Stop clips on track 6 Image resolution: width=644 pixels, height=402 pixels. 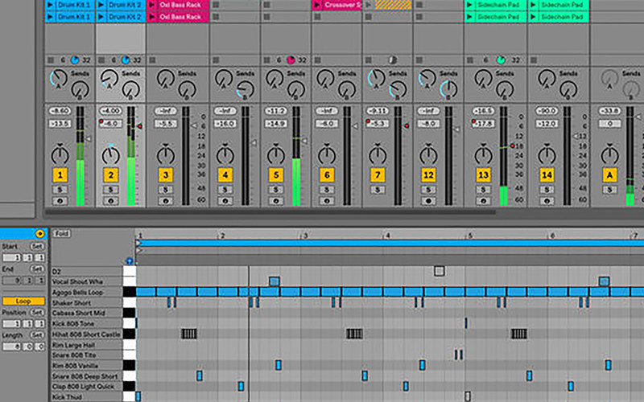(317, 60)
